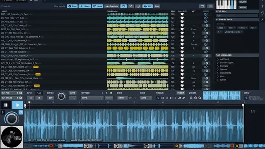Remove the Undrgrnd sounds tag
Viewport: 265px width, 149px height.
241,32
